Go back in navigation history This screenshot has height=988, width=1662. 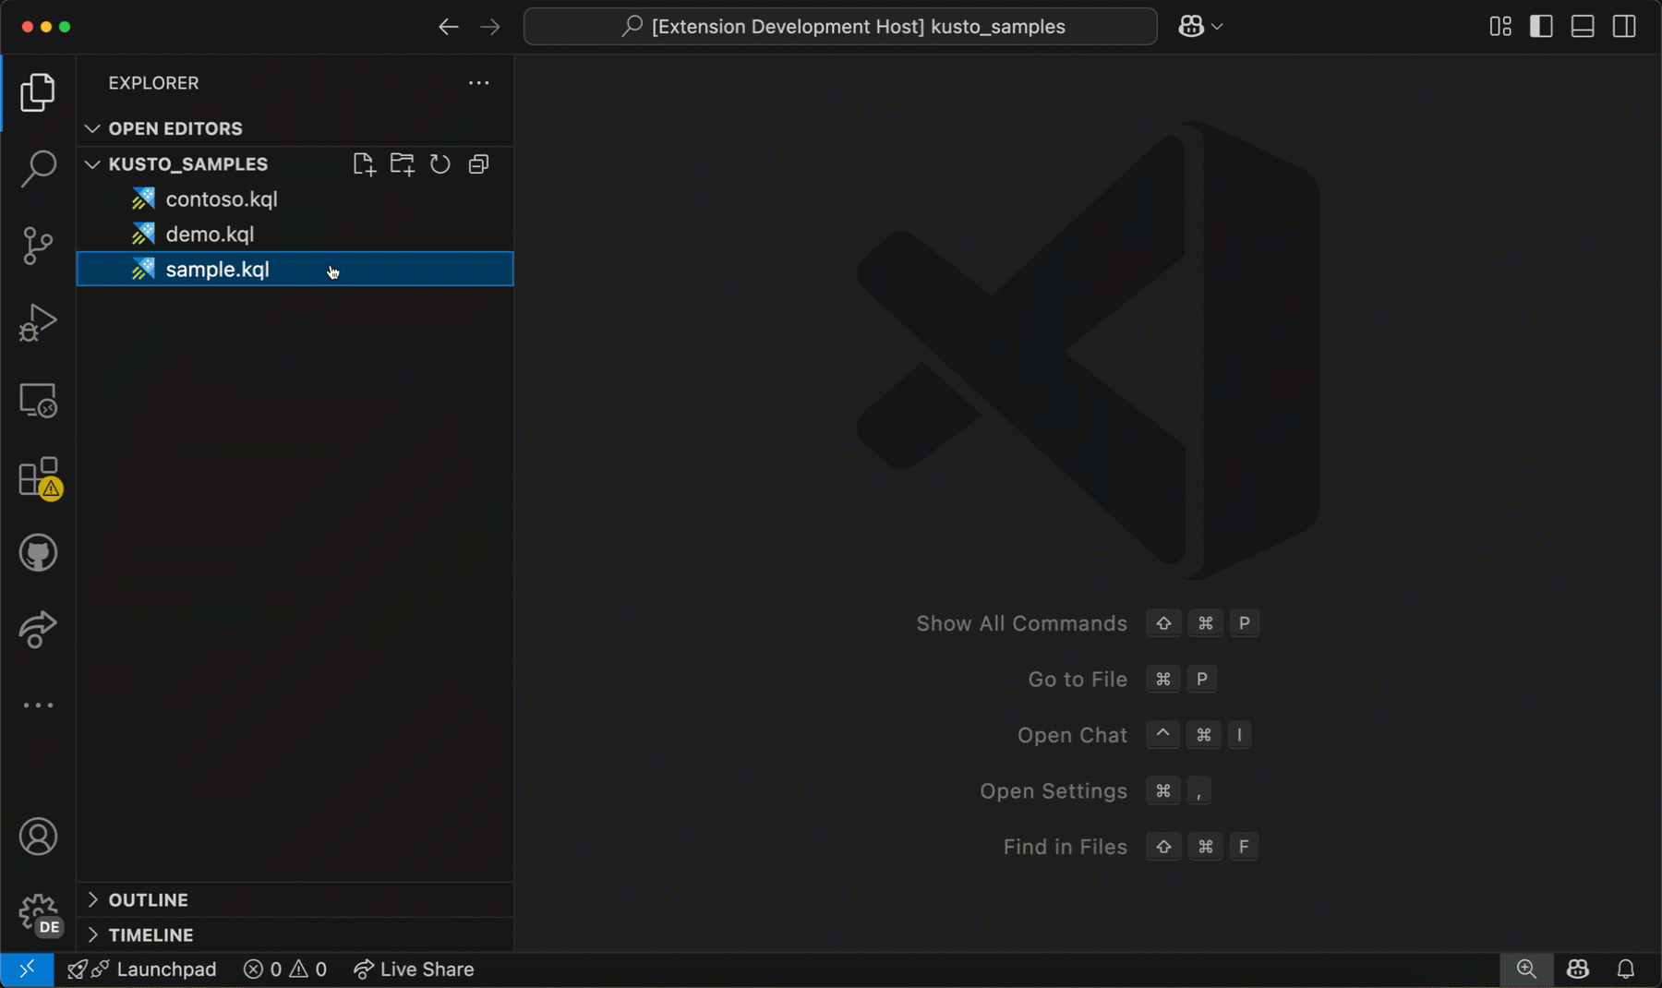[448, 27]
